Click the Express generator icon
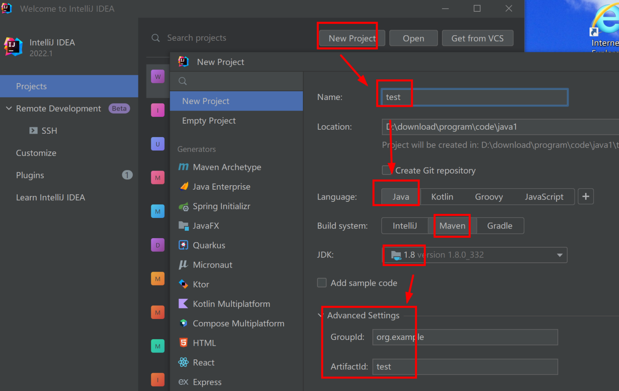 click(x=183, y=382)
